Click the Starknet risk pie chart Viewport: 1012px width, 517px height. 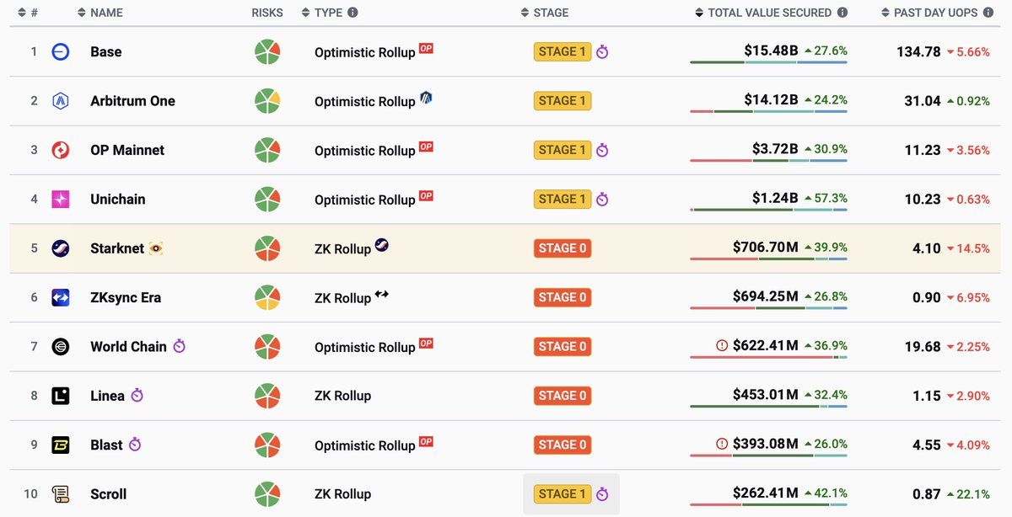click(267, 248)
